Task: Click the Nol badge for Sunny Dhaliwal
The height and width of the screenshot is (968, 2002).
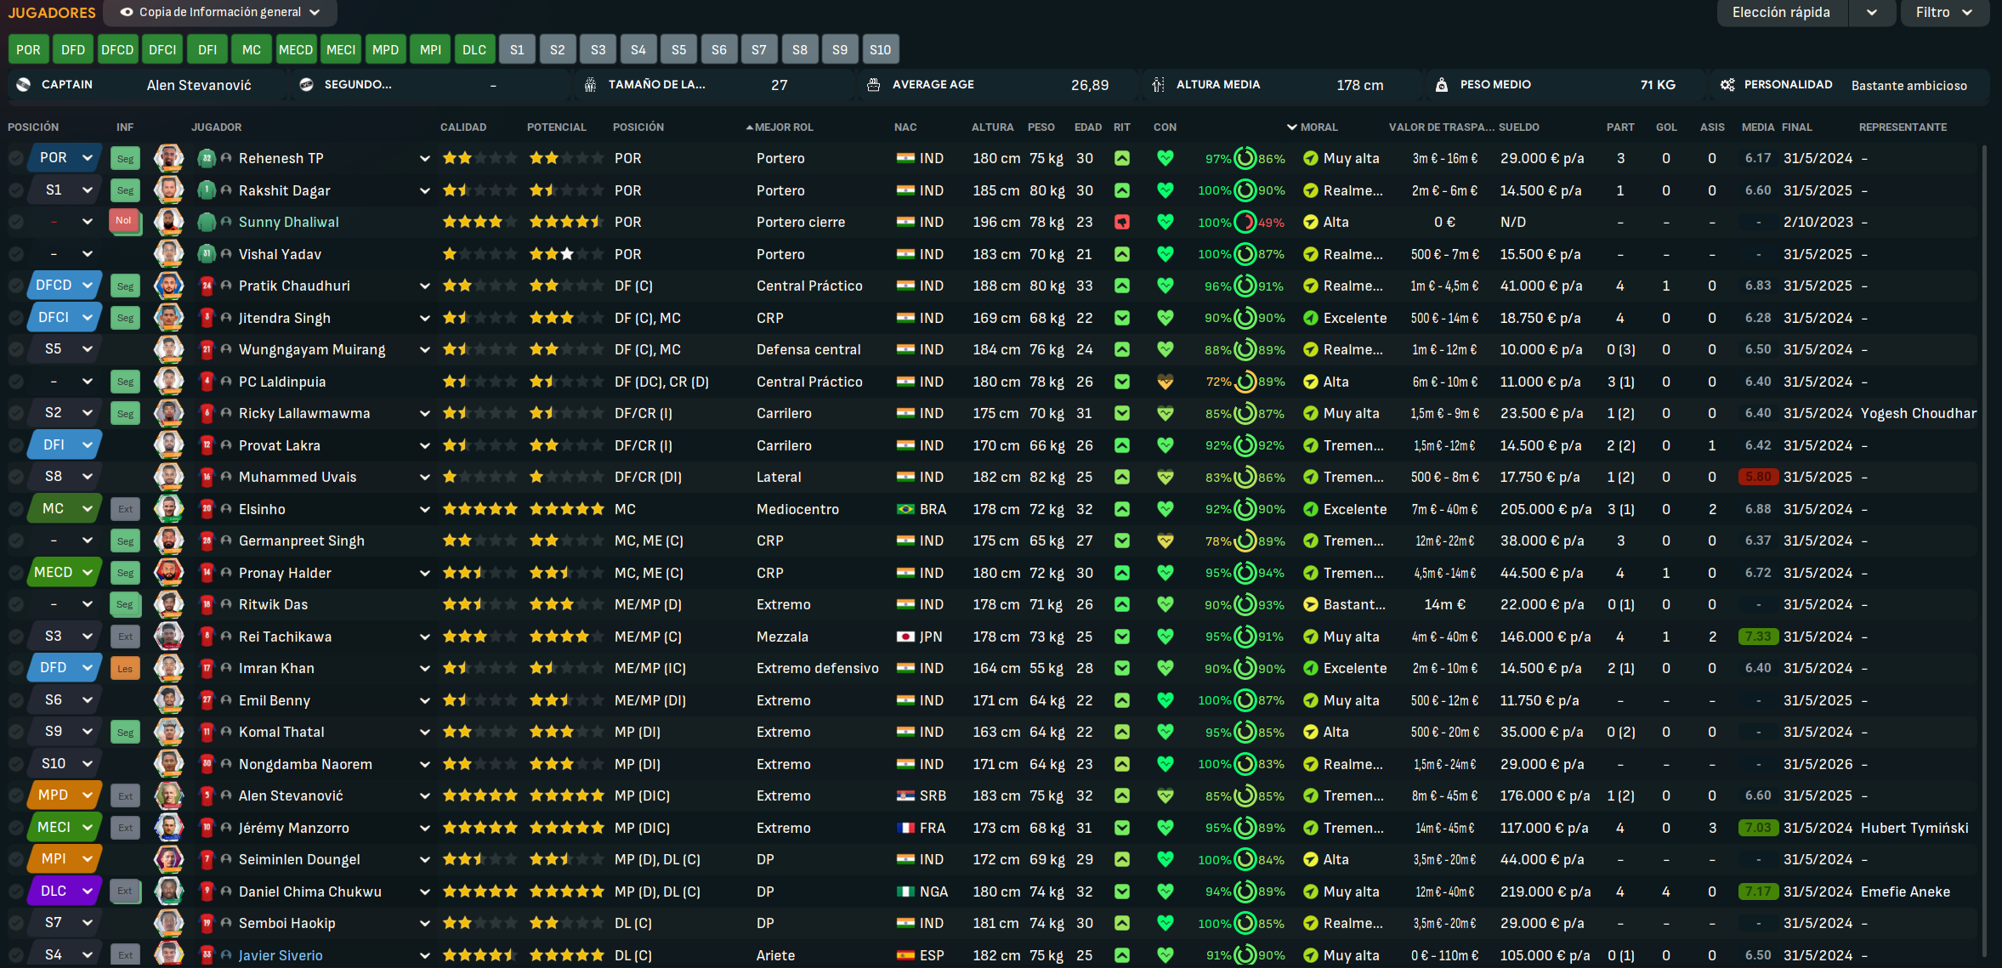Action: coord(125,222)
